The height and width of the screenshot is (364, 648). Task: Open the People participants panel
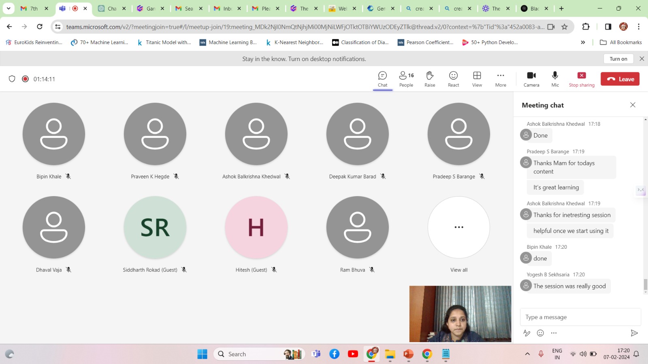(x=406, y=79)
